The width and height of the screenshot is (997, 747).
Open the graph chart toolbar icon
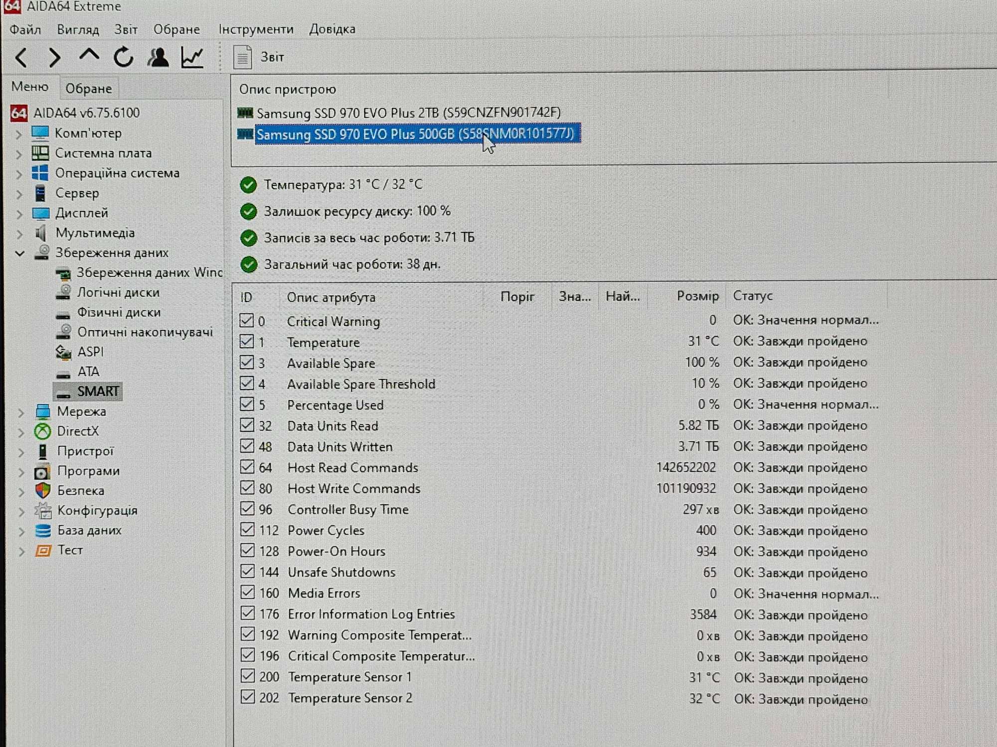(192, 57)
